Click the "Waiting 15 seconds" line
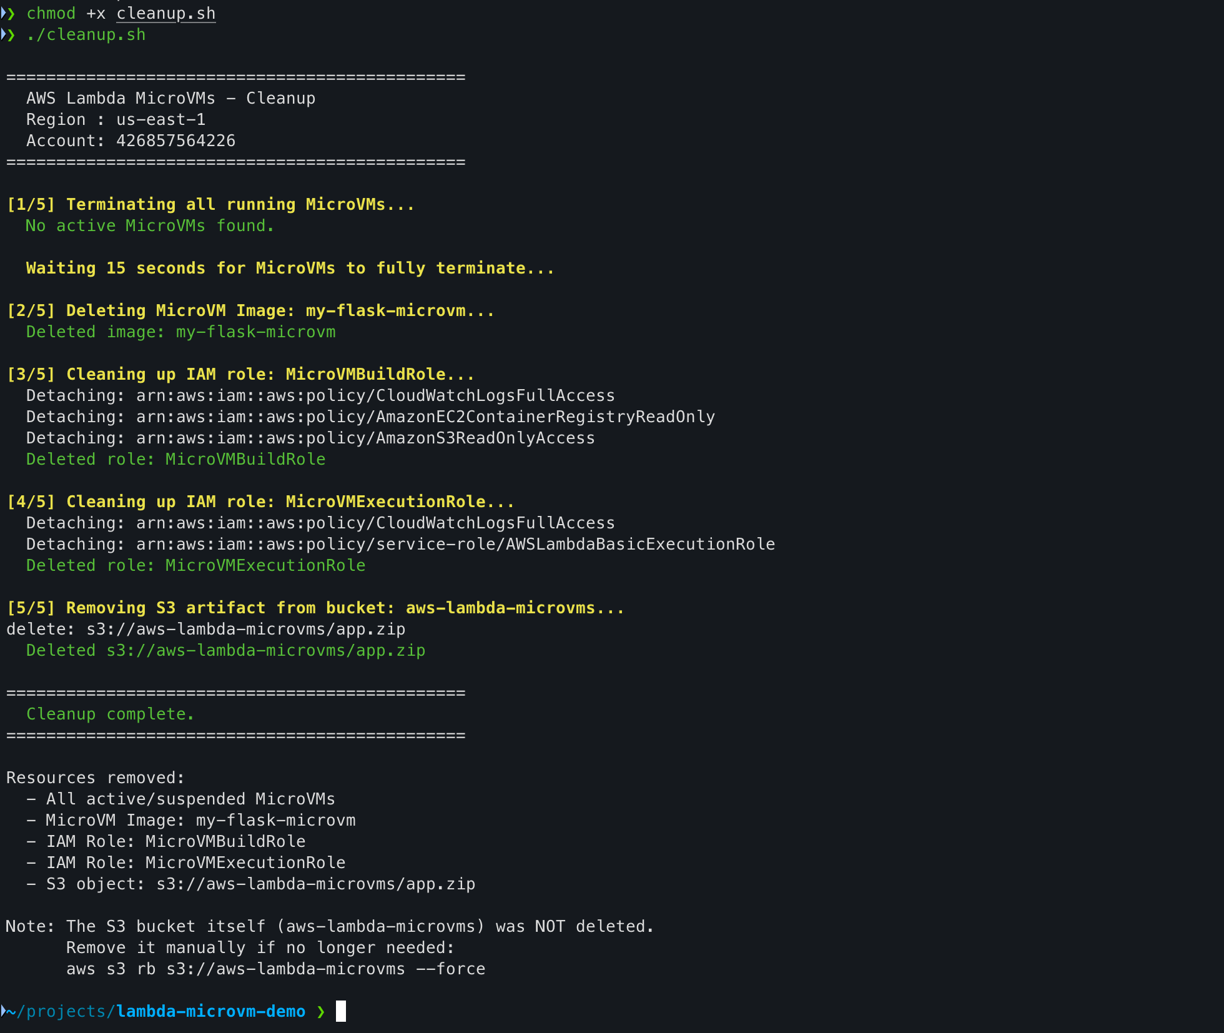 coord(290,268)
